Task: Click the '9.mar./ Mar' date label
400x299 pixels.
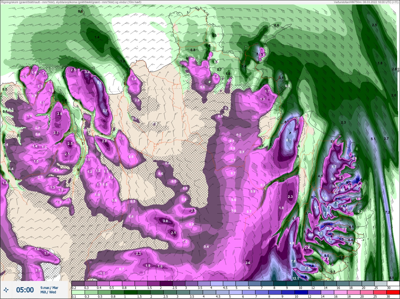Action: [49, 287]
